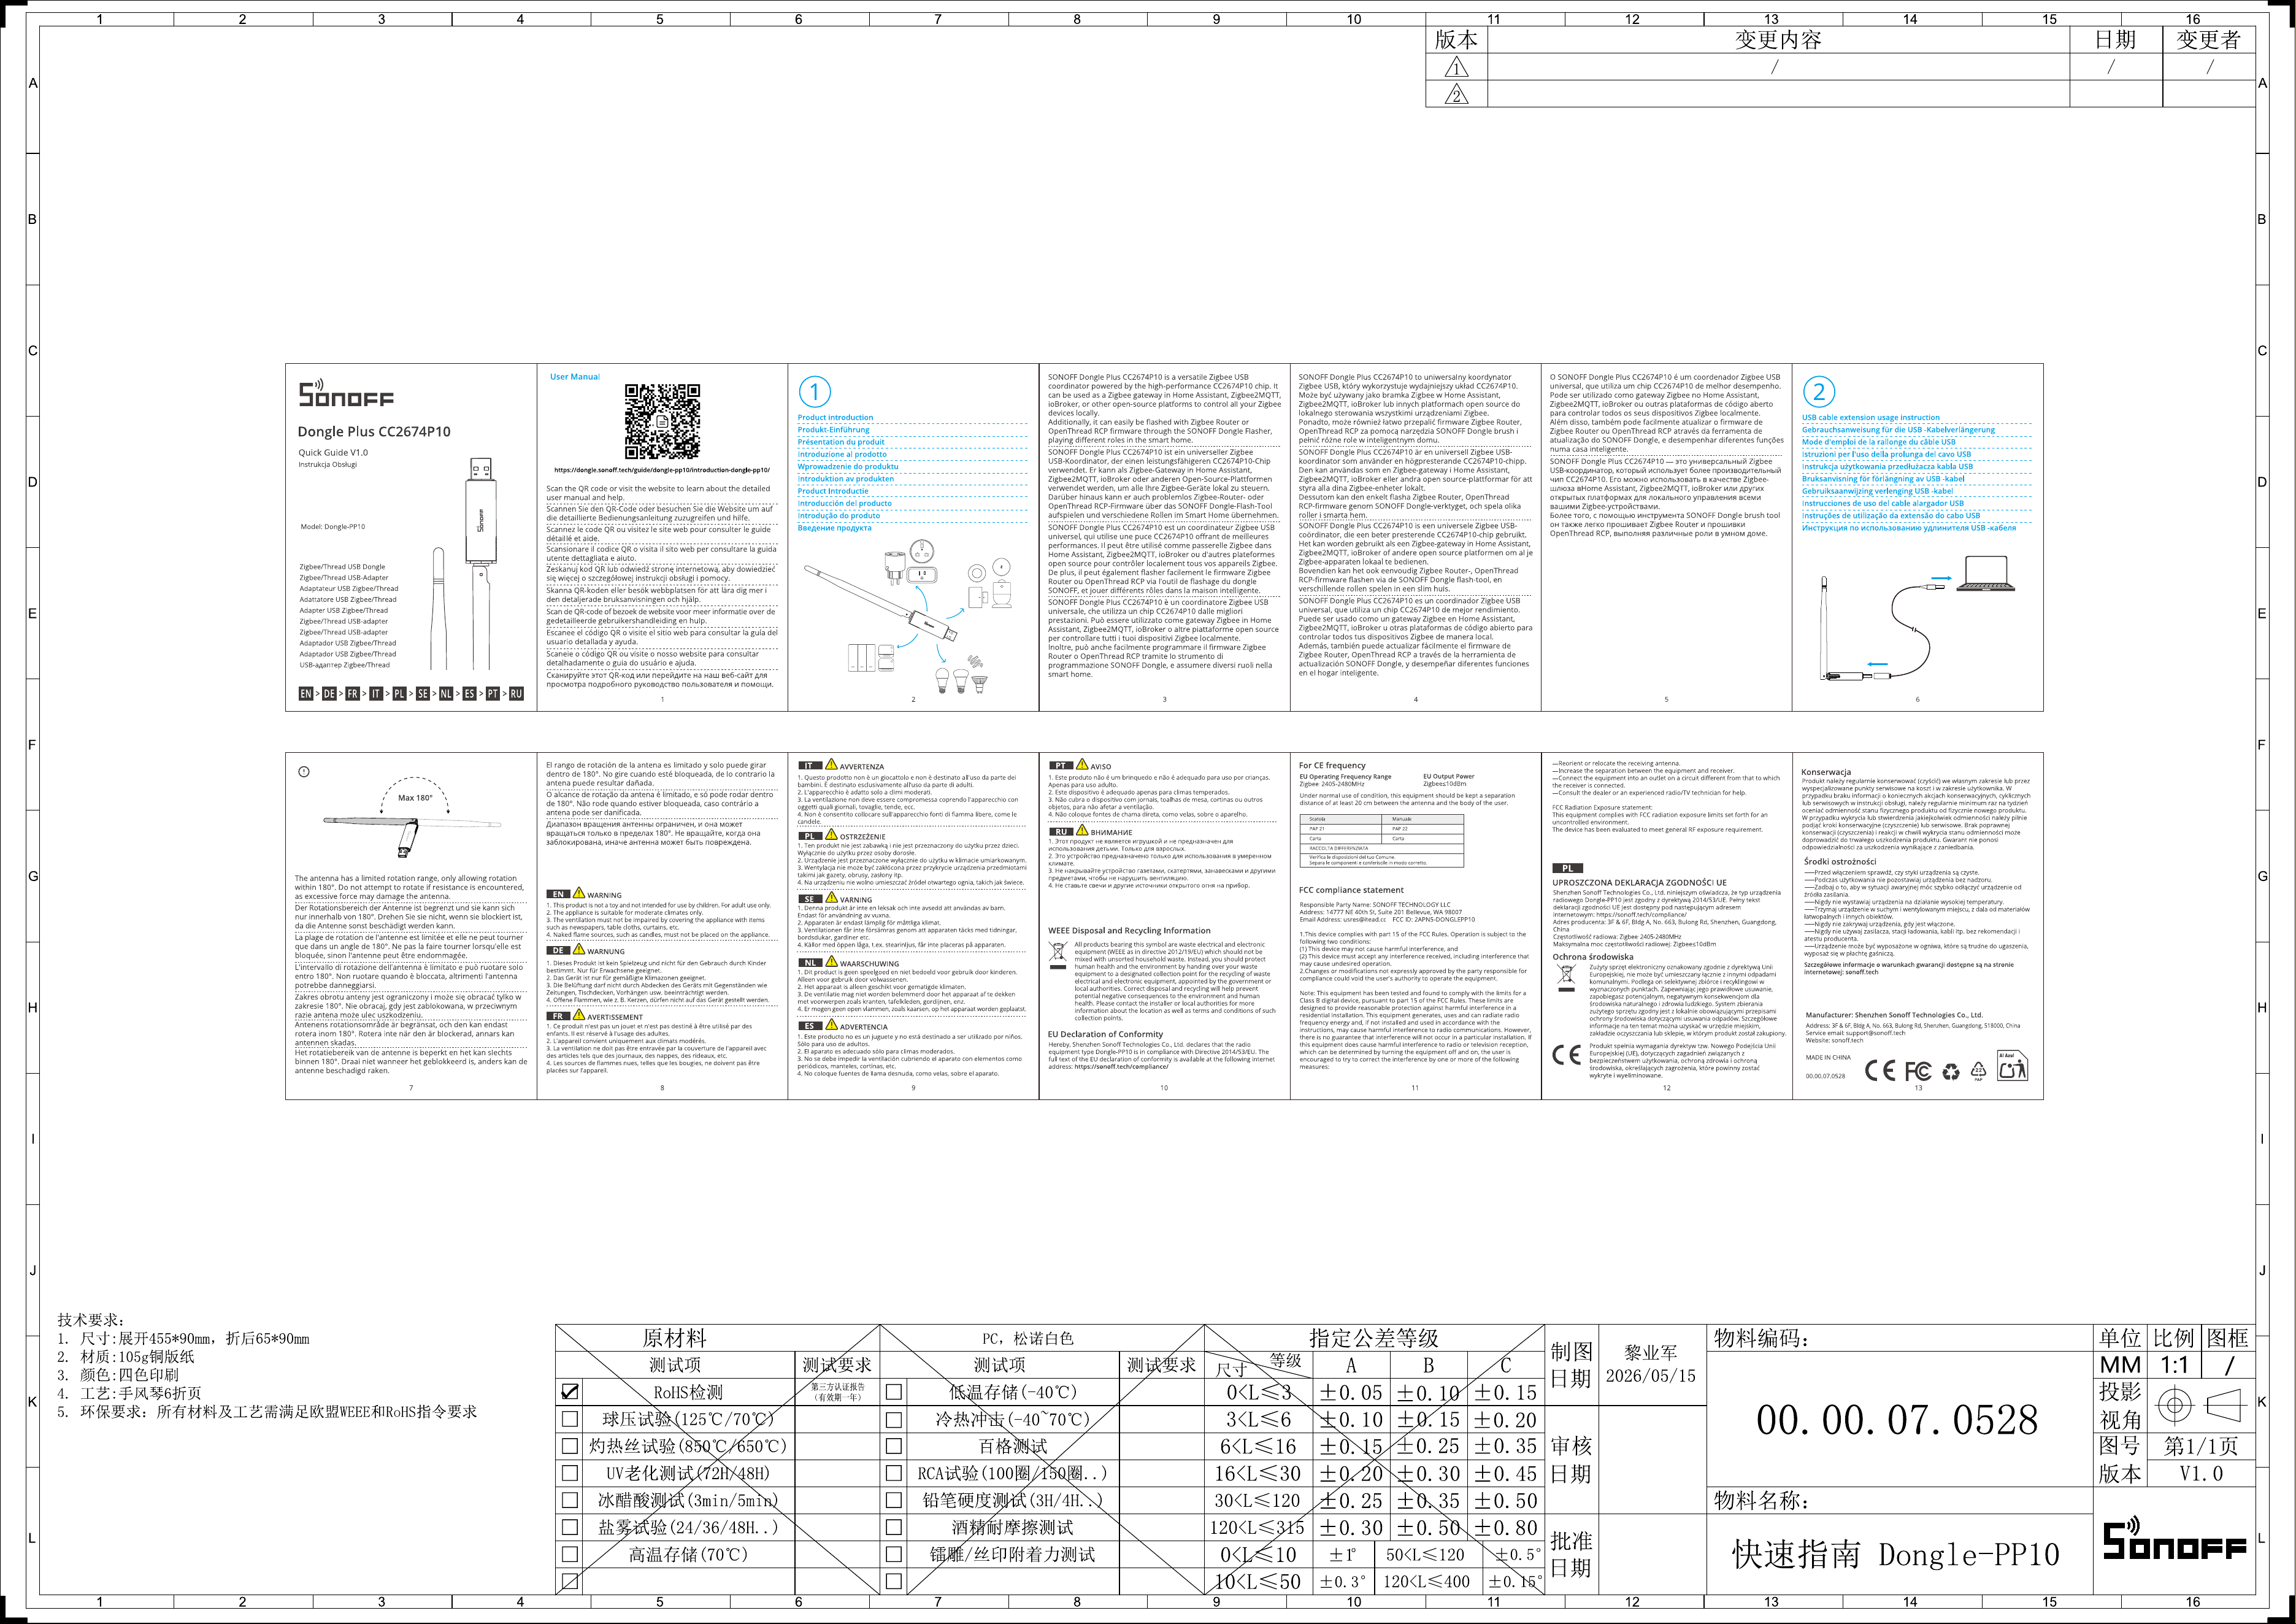Click the 'Konserwacja' heading
This screenshot has height=1624, width=2296.
[1826, 772]
